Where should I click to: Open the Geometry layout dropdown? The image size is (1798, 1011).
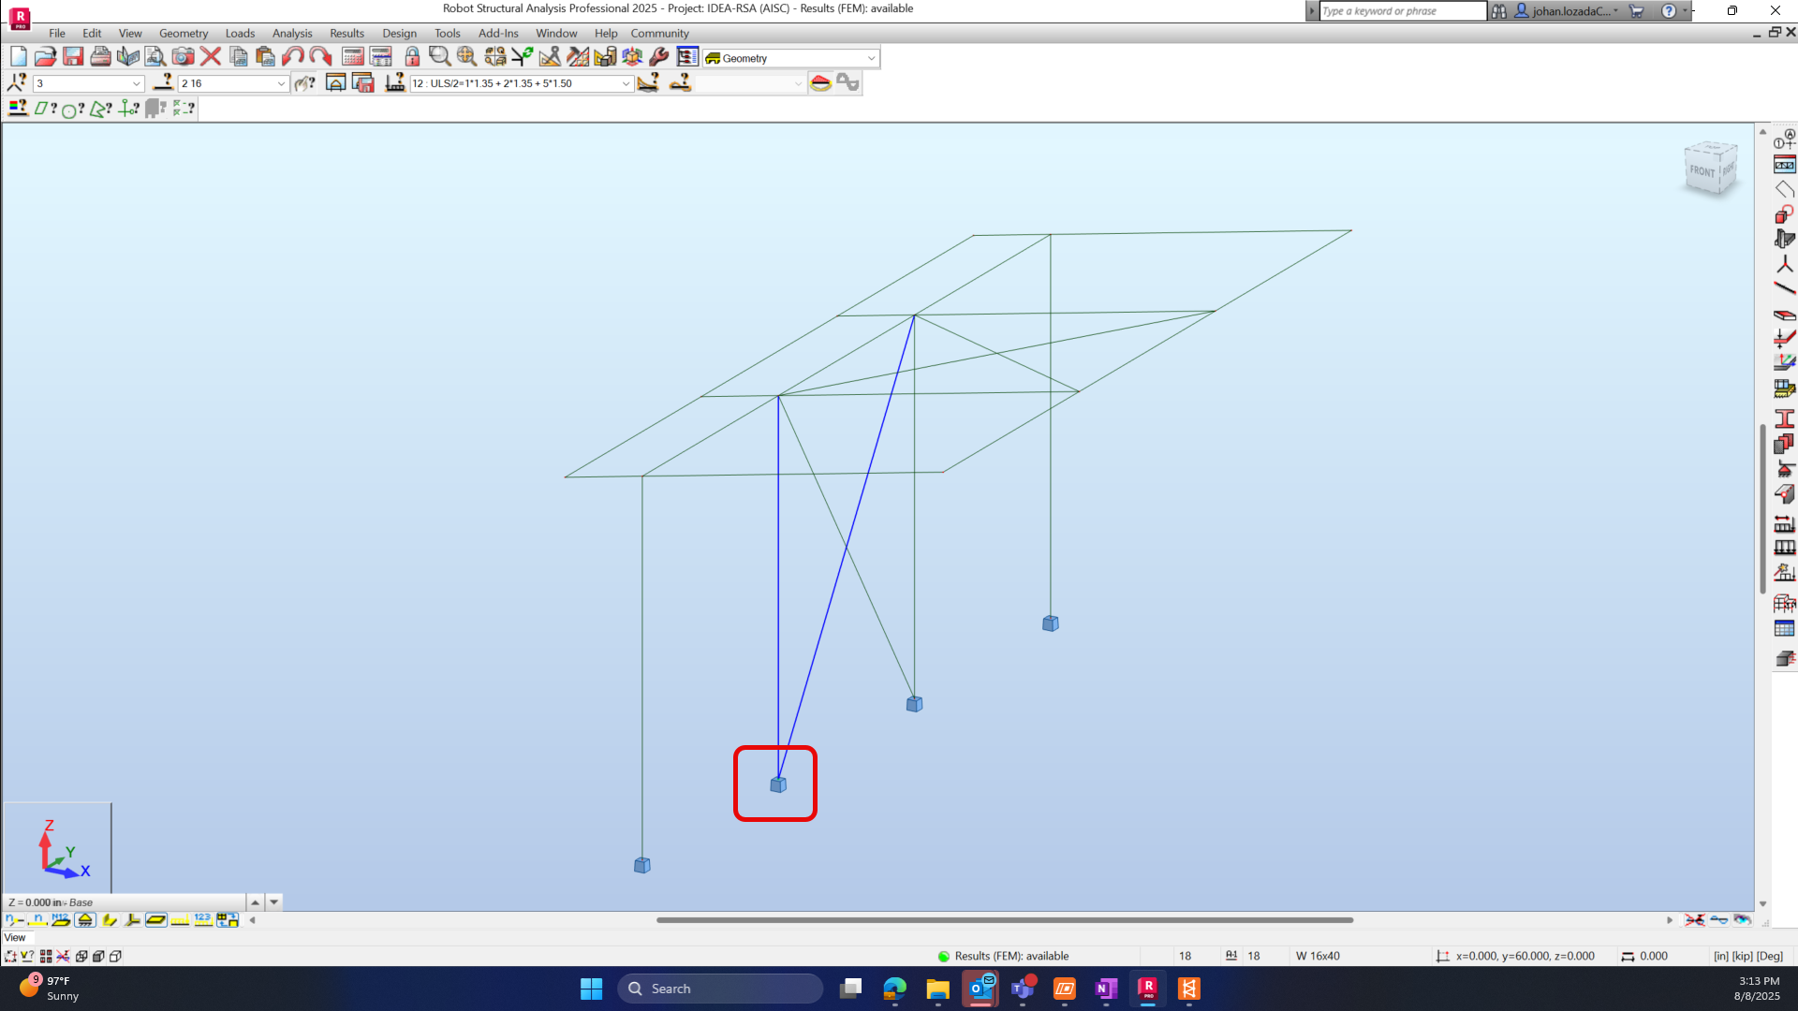click(871, 58)
